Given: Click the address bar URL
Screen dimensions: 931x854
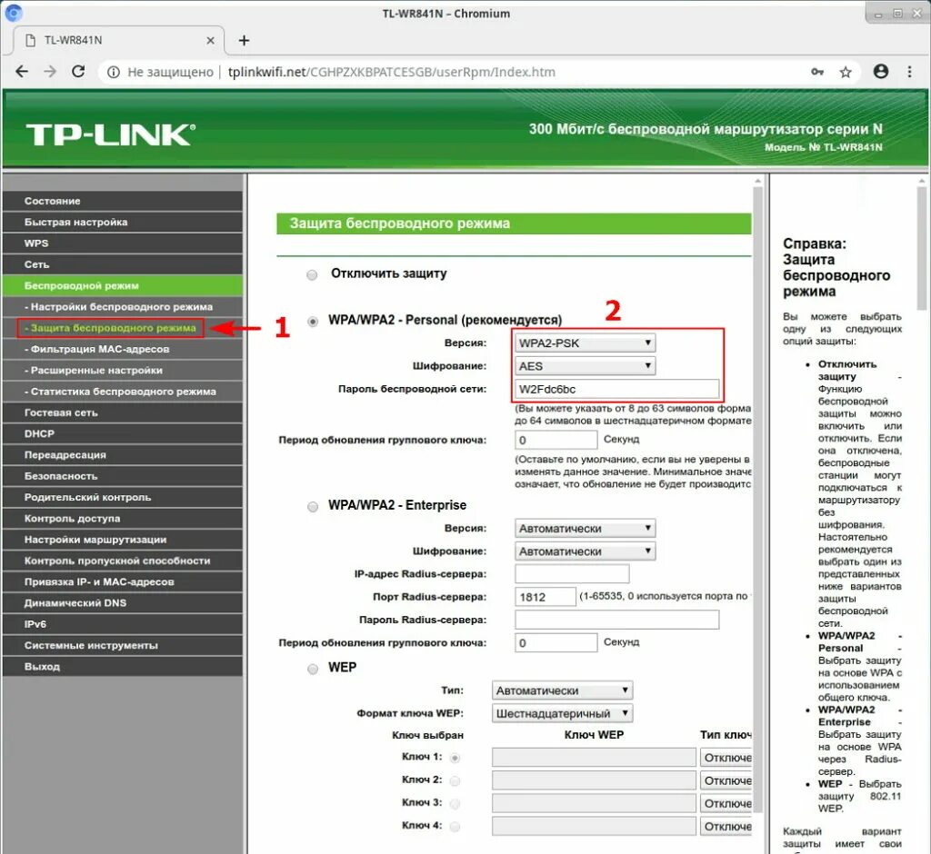Looking at the screenshot, I should [x=391, y=72].
